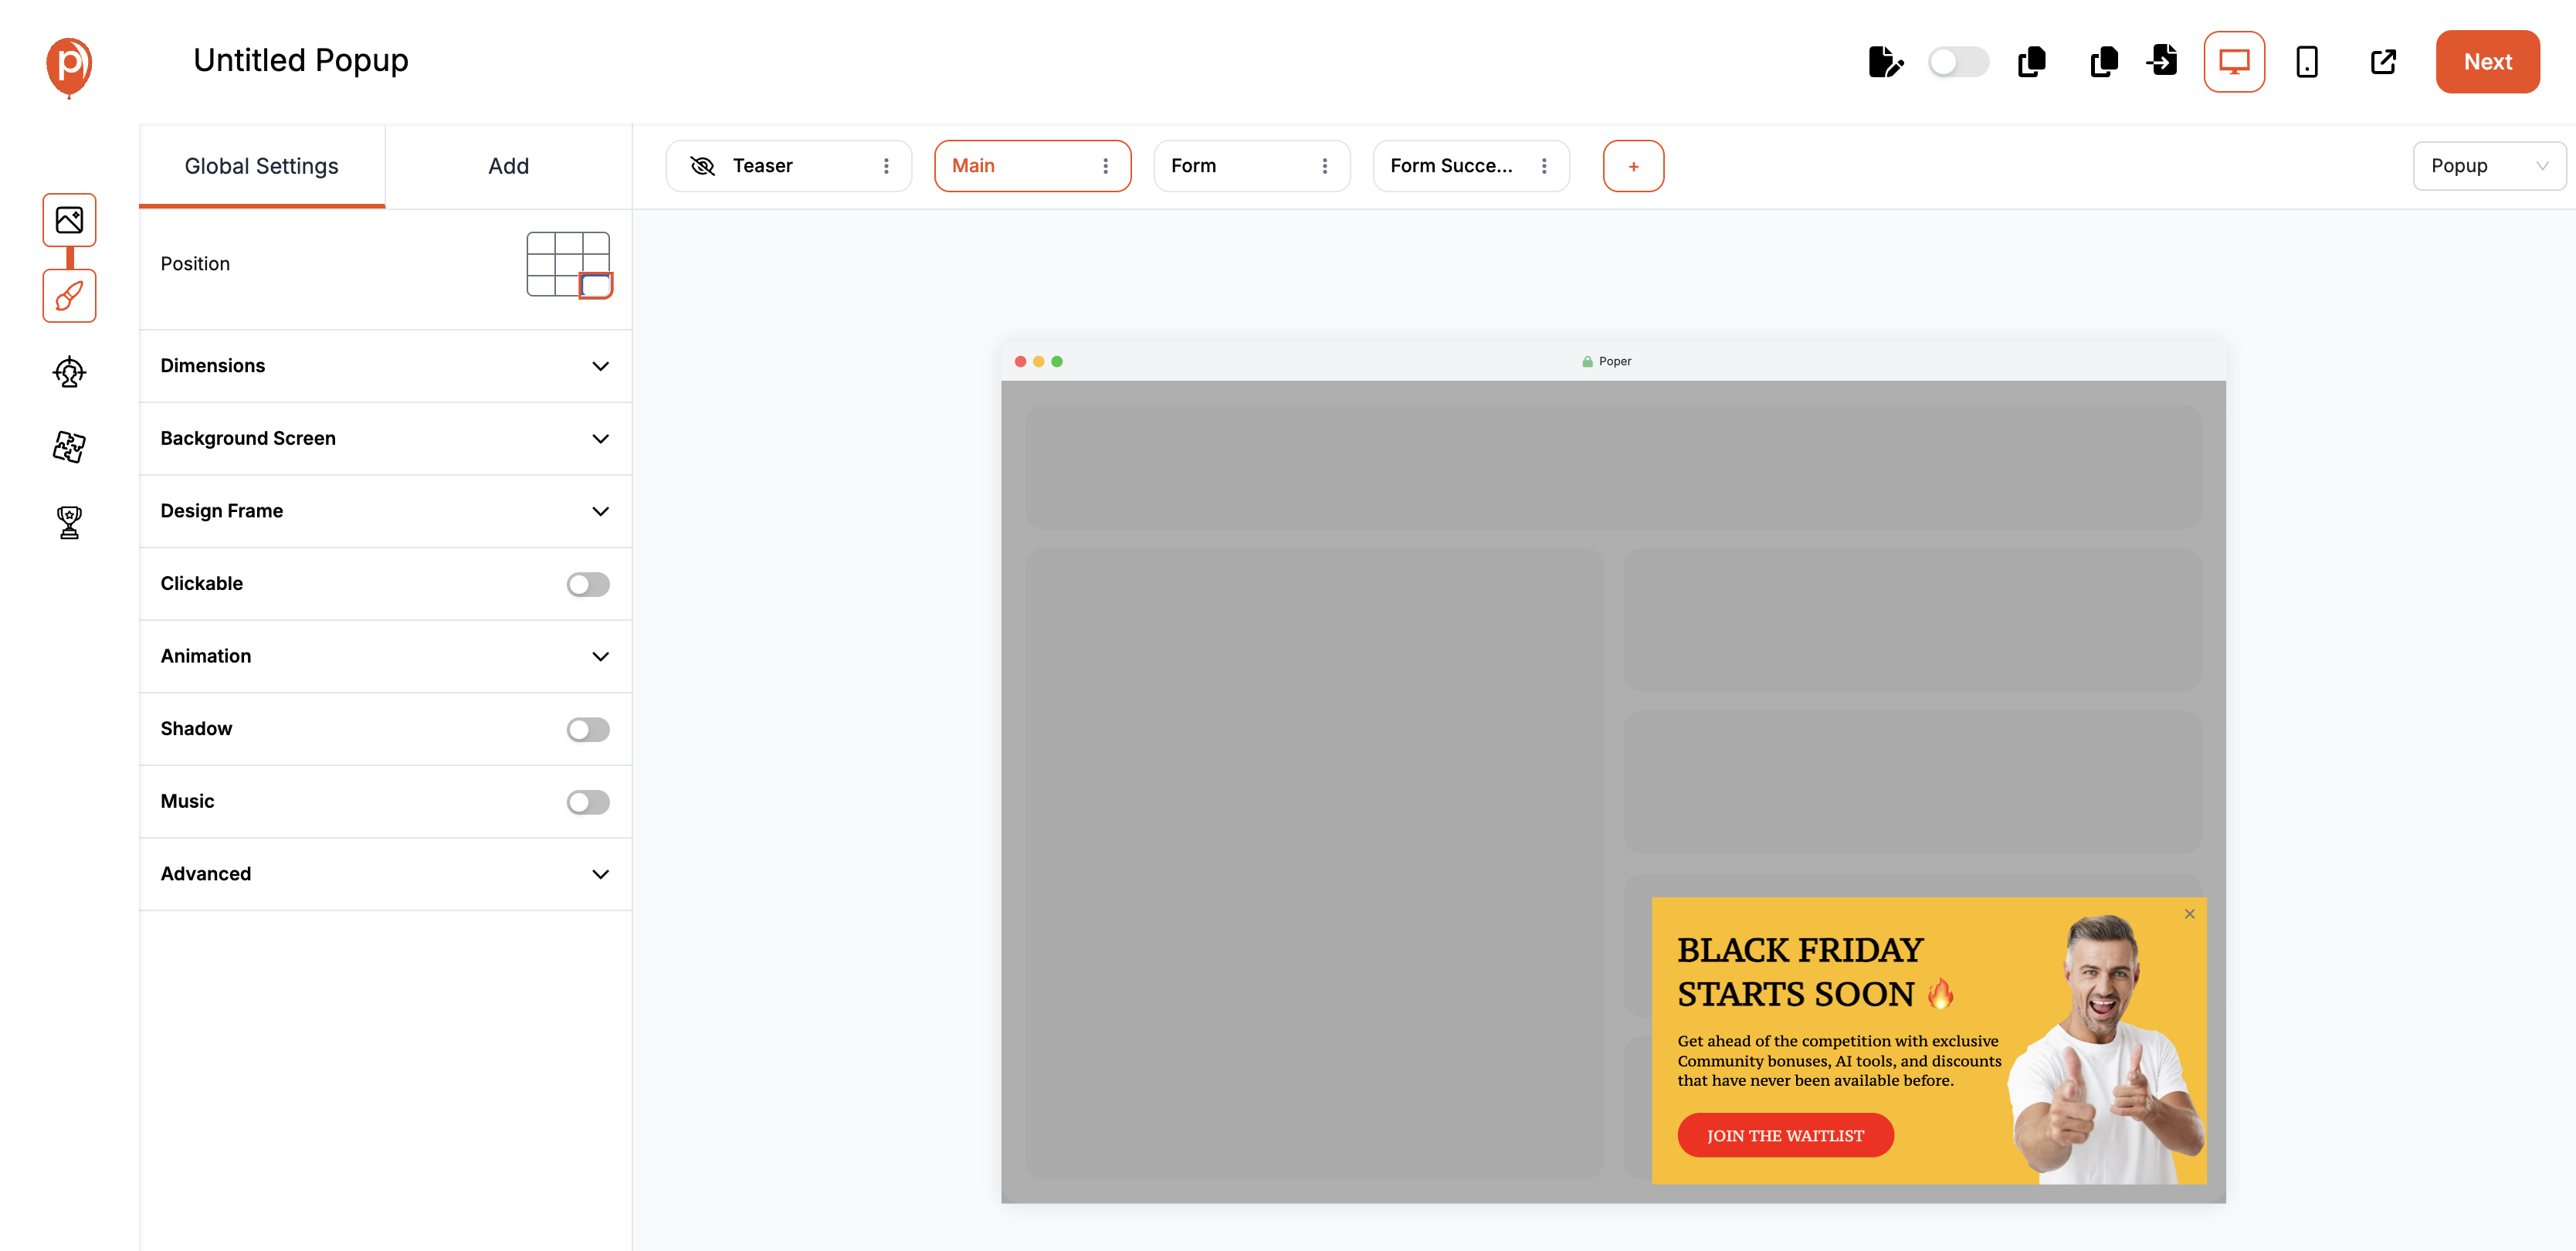Open the gamification trophy icon
Viewport: 2576px width, 1251px height.
[x=68, y=522]
